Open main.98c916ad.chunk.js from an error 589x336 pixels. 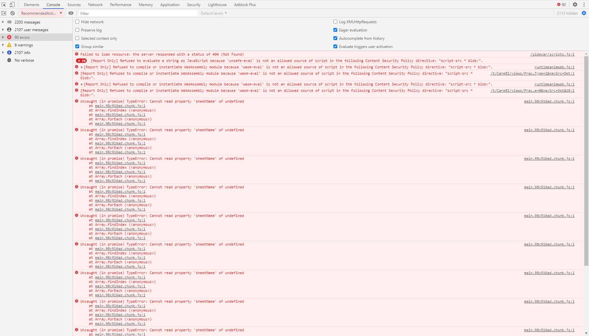(x=549, y=101)
